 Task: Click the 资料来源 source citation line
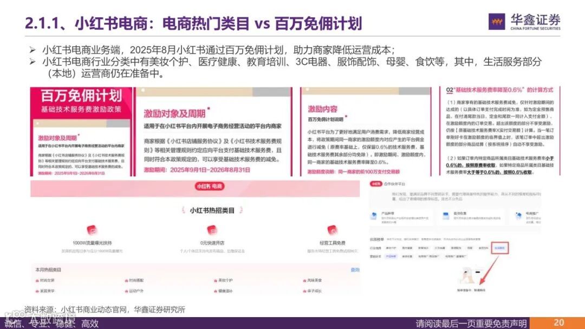[x=105, y=310]
